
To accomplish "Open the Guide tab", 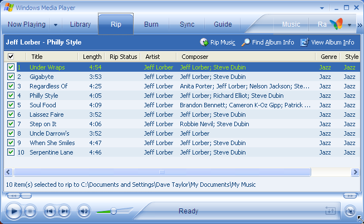I will pyautogui.click(x=223, y=24).
